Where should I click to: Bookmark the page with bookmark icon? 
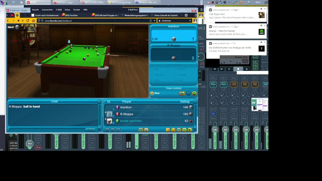(150, 21)
